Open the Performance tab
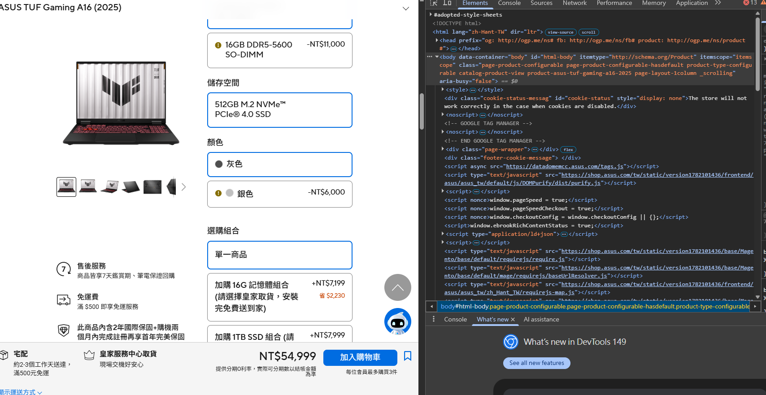Image resolution: width=766 pixels, height=395 pixels. (614, 3)
